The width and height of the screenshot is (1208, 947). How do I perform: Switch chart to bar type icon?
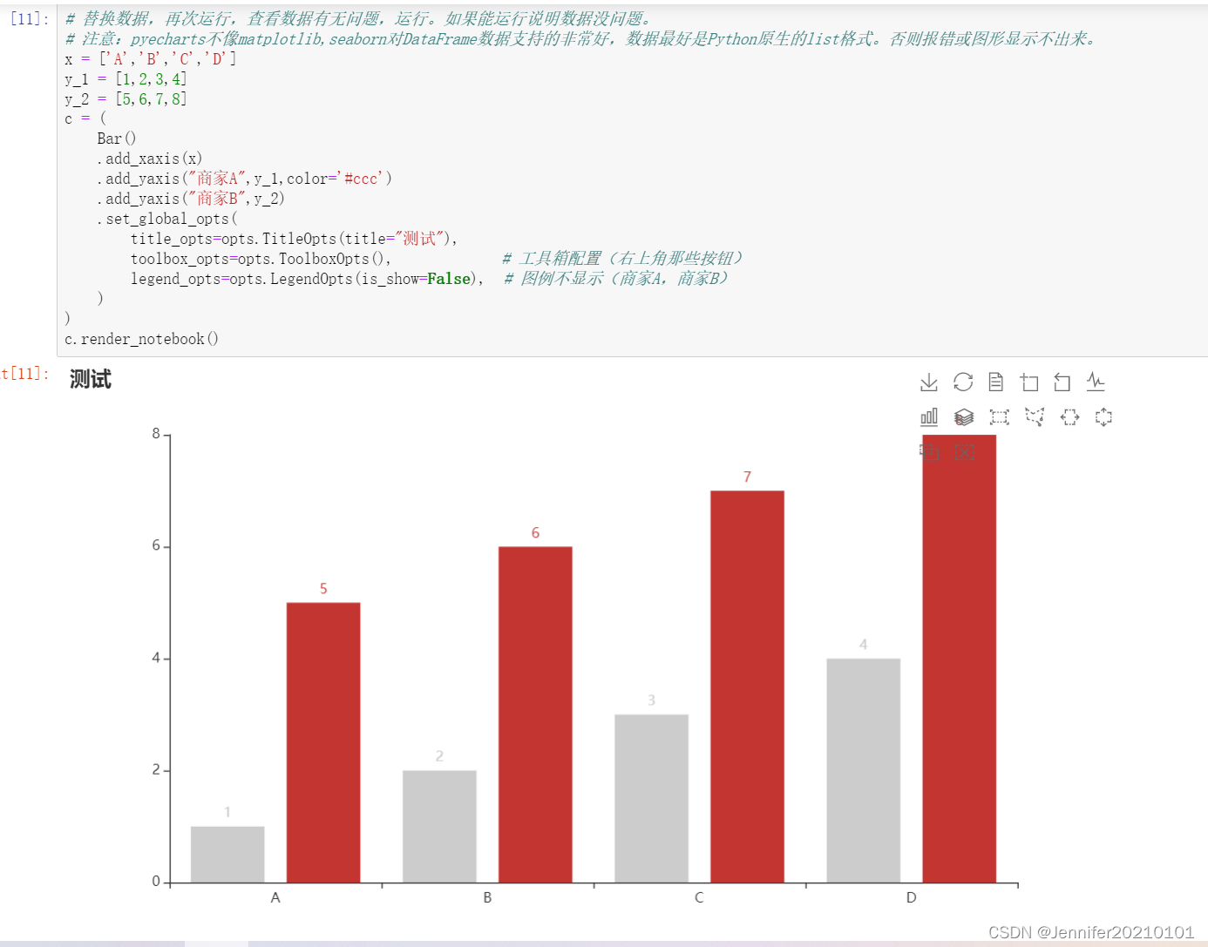[929, 416]
